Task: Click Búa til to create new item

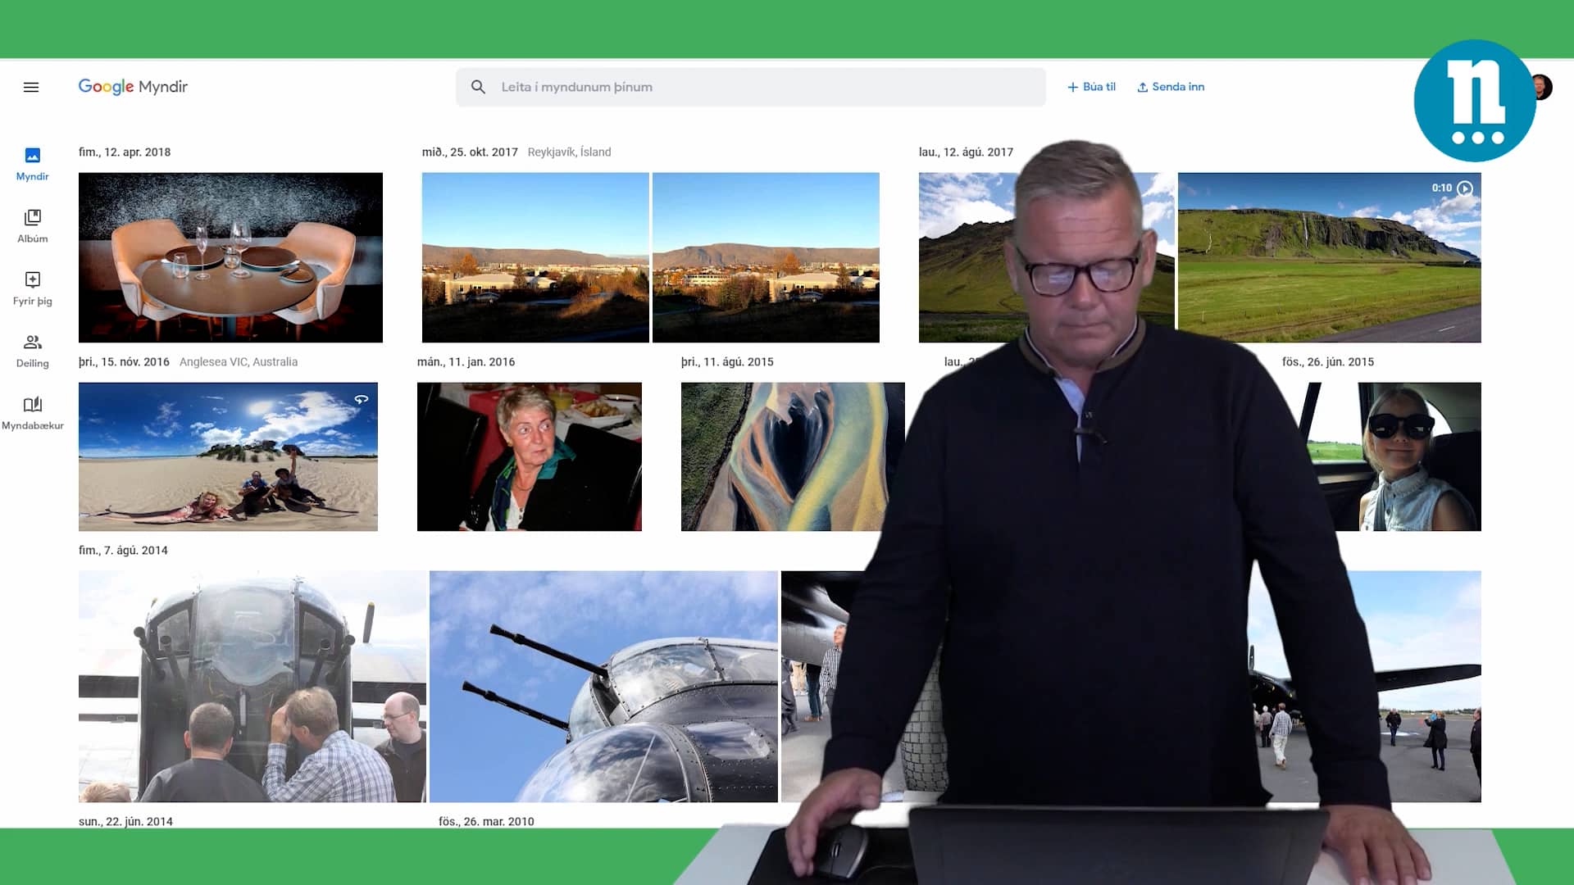Action: (x=1090, y=86)
